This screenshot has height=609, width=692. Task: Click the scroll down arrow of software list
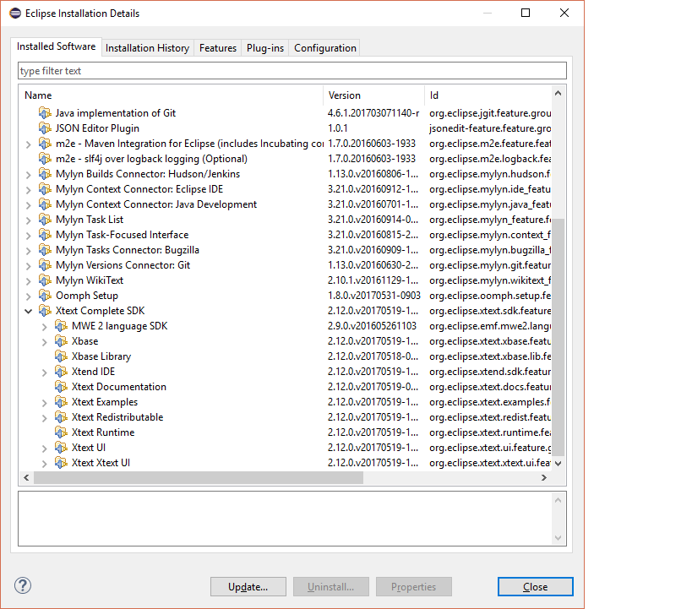(x=558, y=464)
